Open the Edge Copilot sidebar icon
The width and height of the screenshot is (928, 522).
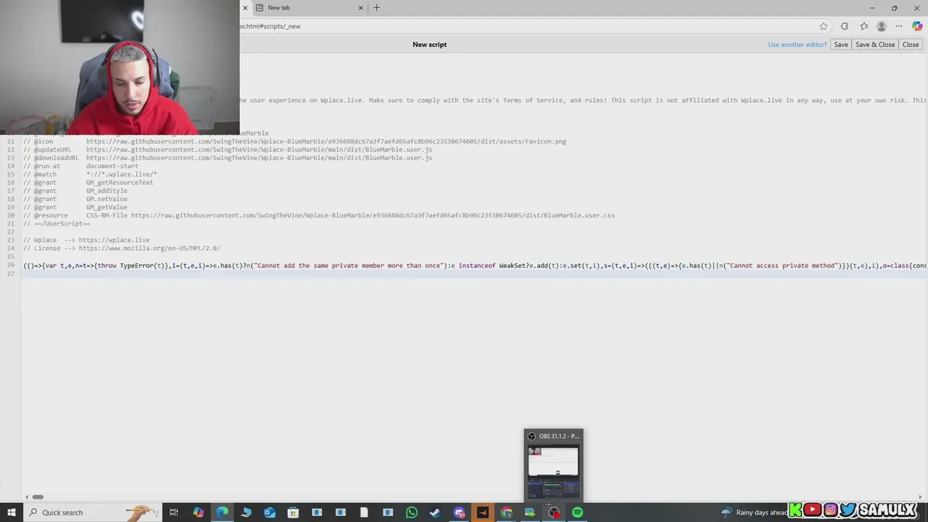click(x=917, y=26)
